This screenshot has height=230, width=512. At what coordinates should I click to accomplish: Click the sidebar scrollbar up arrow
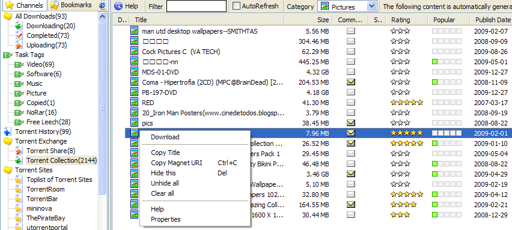(x=103, y=17)
